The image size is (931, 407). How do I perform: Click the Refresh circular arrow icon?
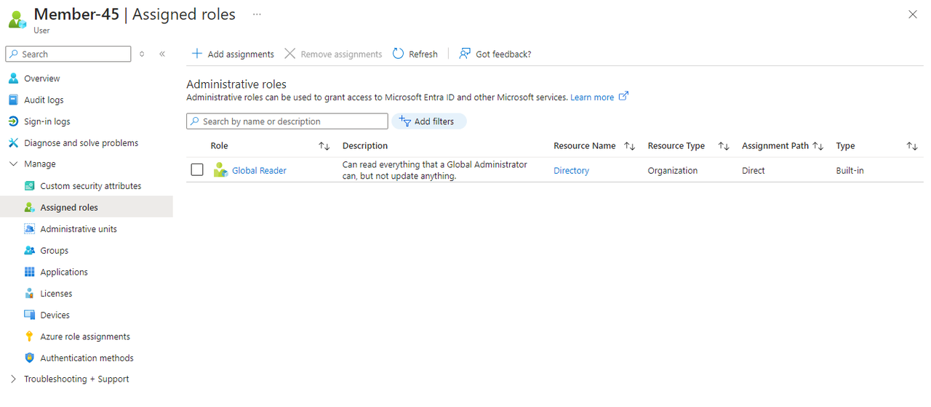398,54
